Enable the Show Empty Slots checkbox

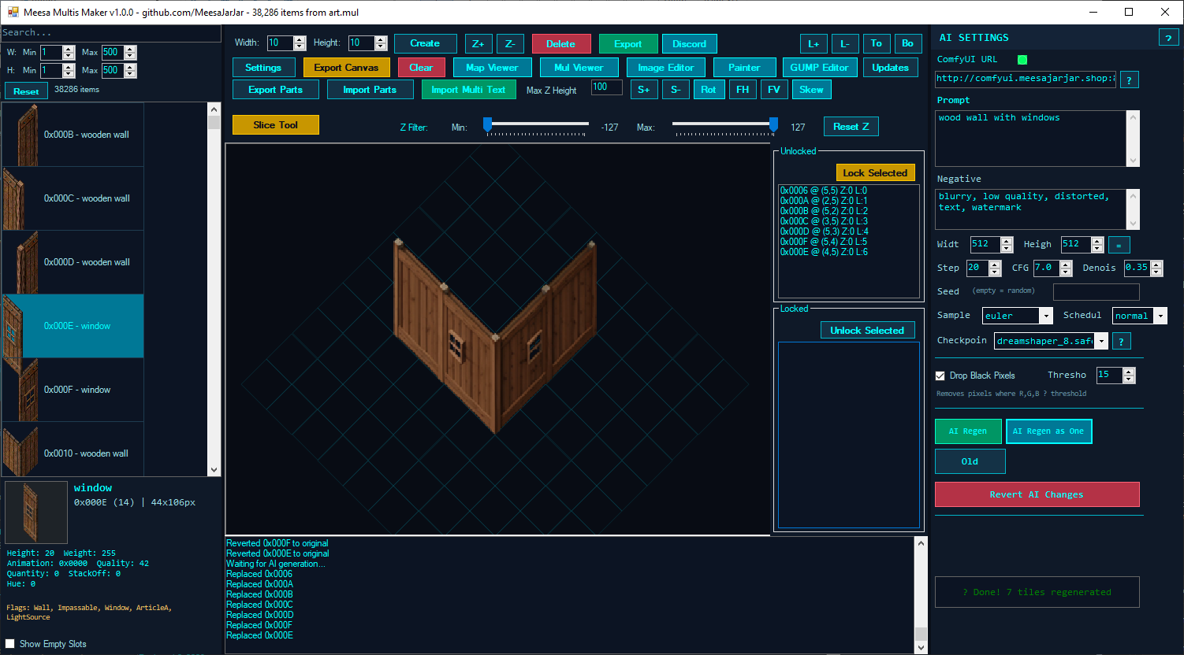(x=9, y=644)
